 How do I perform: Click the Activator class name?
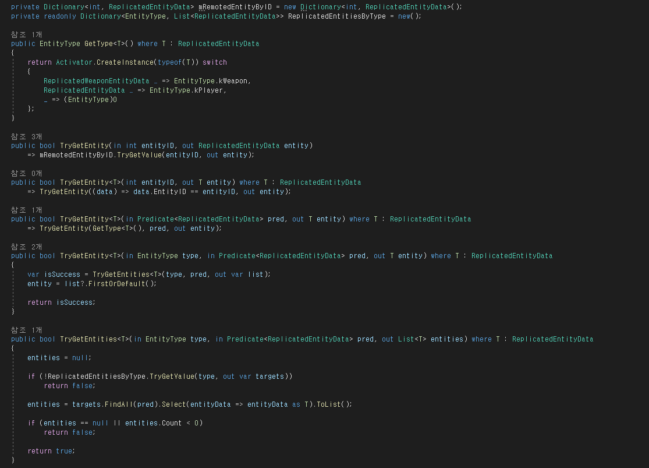point(74,62)
